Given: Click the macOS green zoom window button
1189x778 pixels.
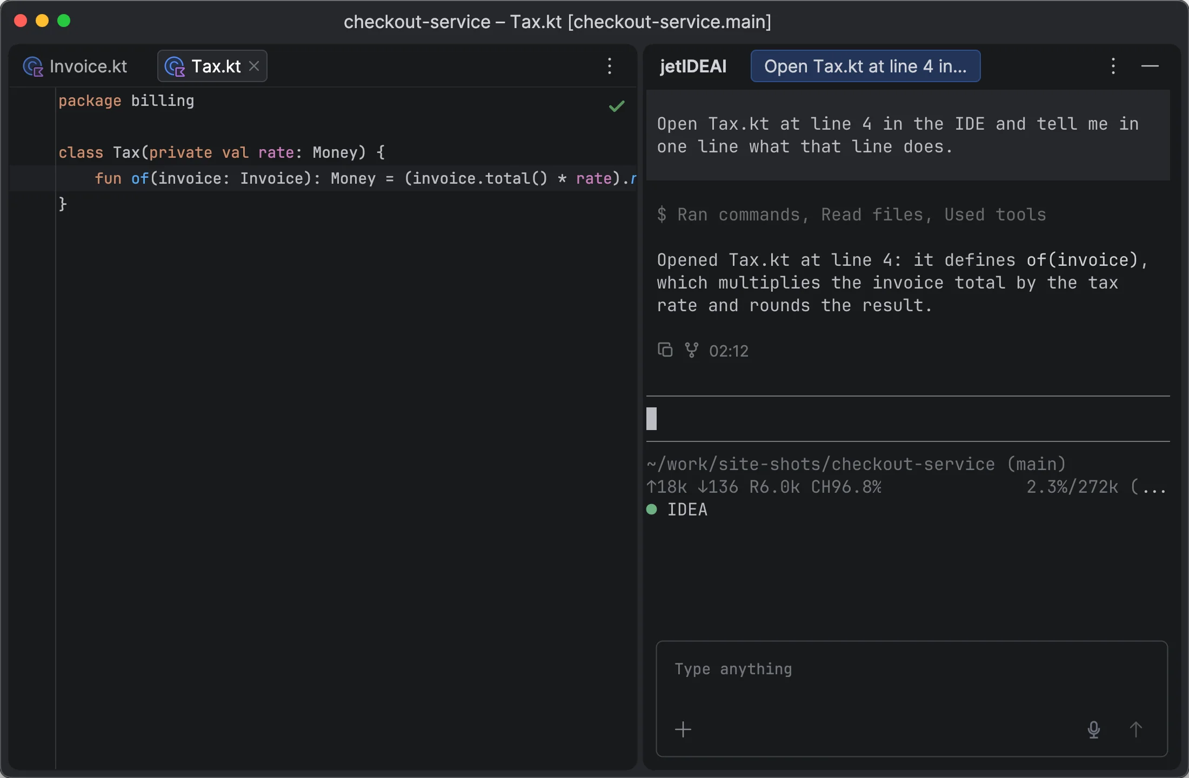Looking at the screenshot, I should coord(64,21).
